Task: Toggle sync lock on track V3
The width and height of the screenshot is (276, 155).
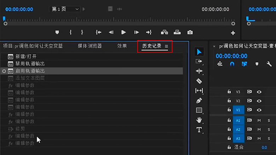Action: click(249, 92)
